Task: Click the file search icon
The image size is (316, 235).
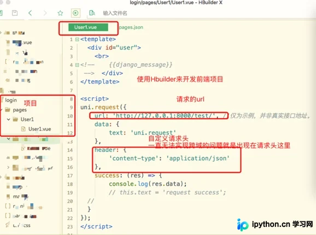Action: [x=92, y=13]
